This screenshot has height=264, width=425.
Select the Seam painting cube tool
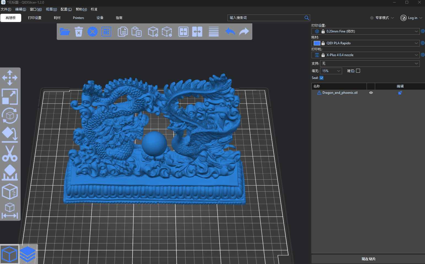(10, 191)
